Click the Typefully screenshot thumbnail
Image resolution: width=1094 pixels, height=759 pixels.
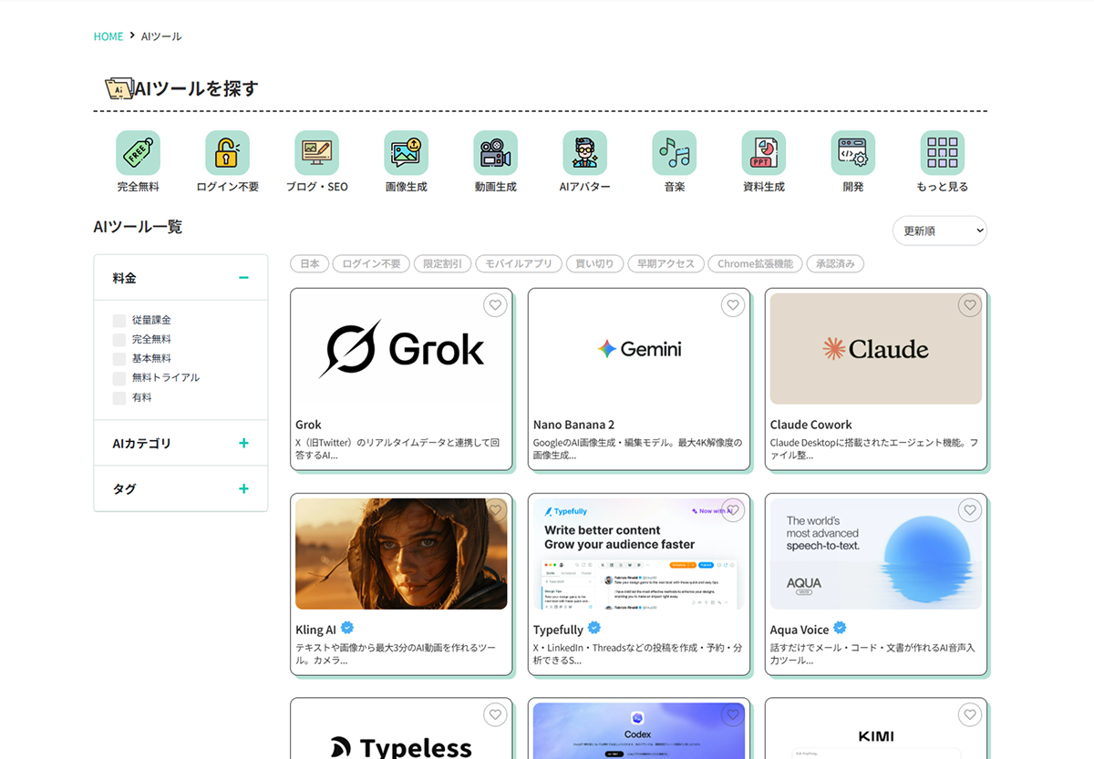[x=639, y=554]
